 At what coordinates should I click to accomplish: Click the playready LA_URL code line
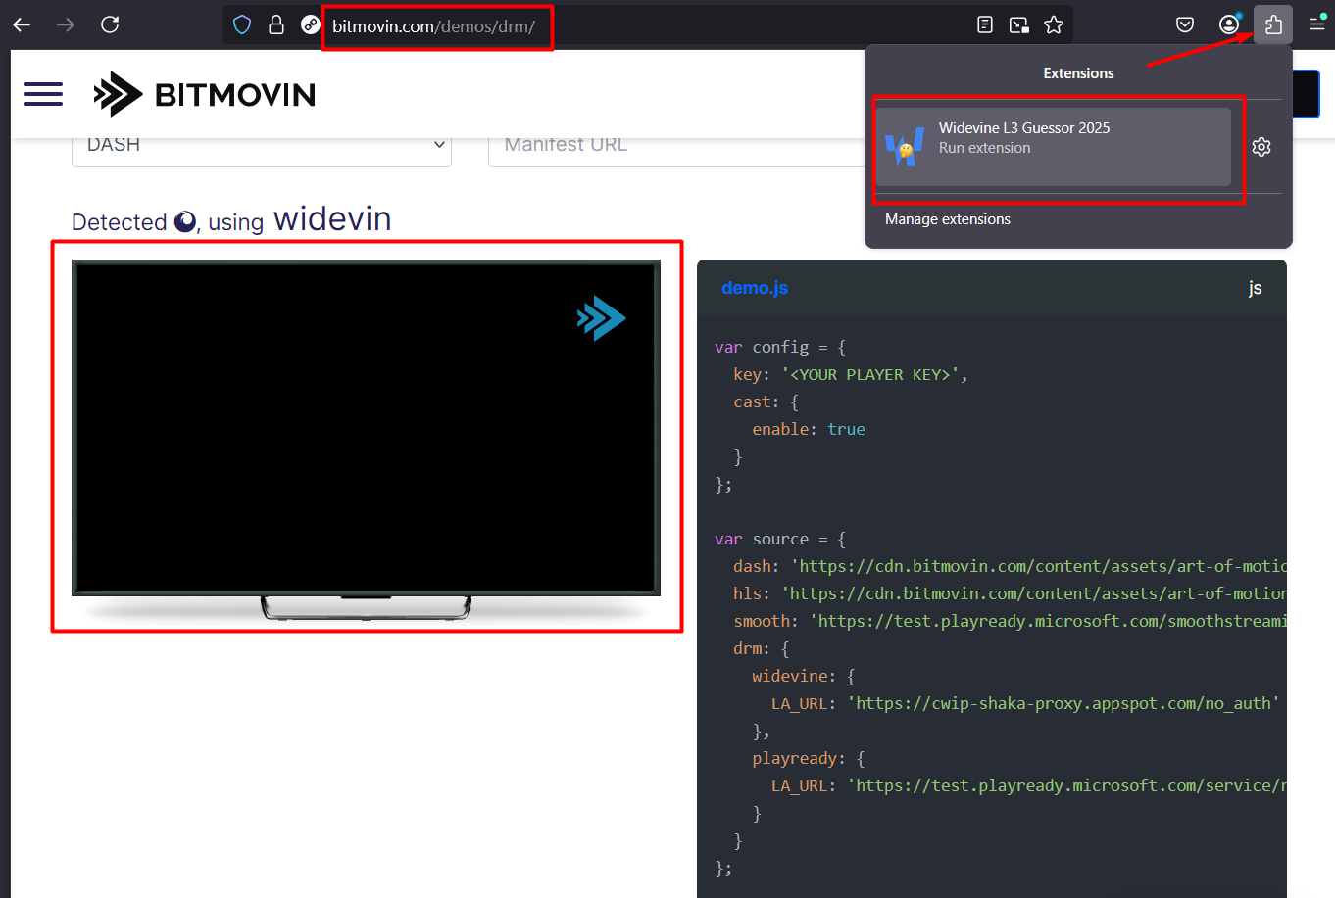pyautogui.click(x=1029, y=785)
